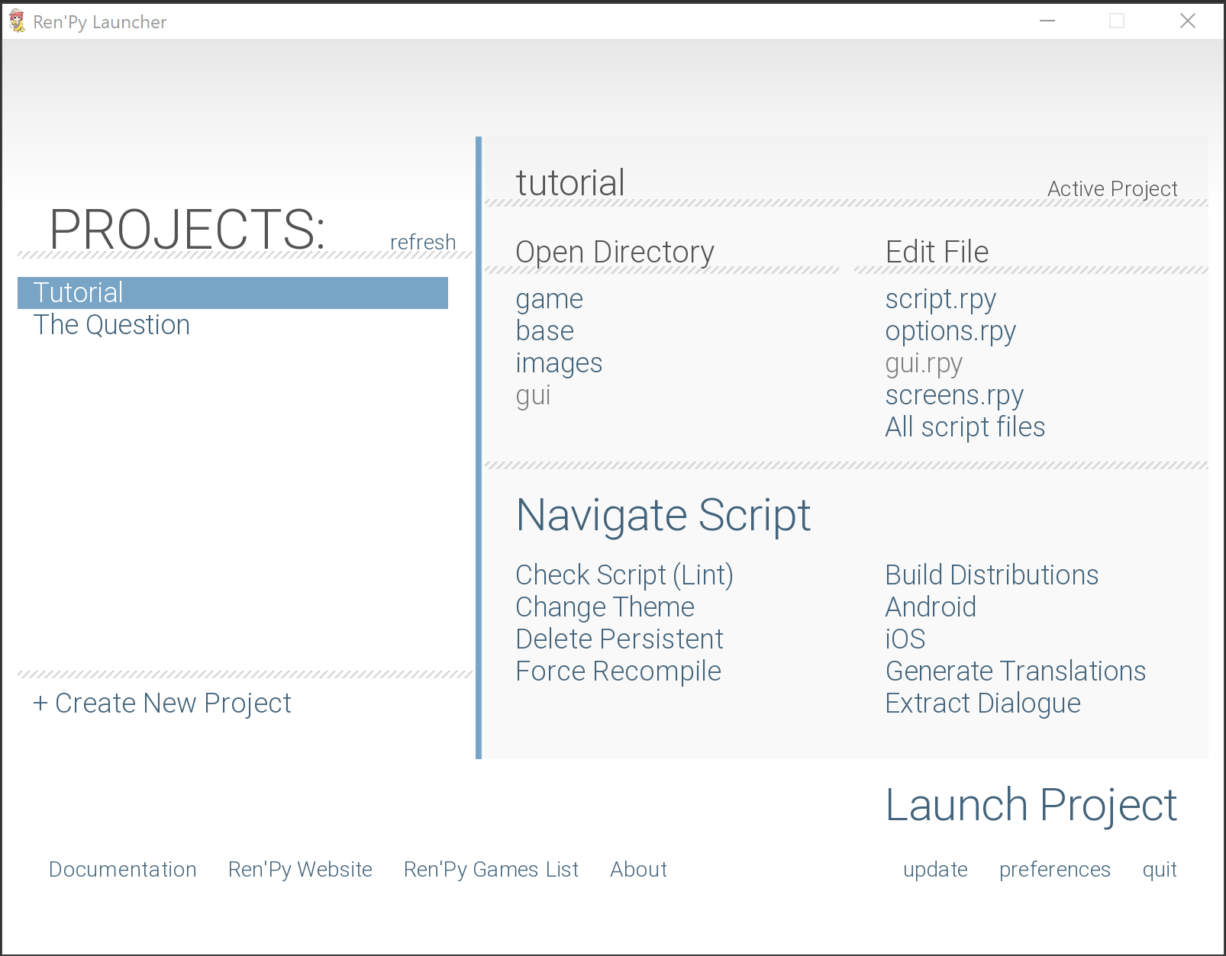Refresh the projects list

pos(422,242)
